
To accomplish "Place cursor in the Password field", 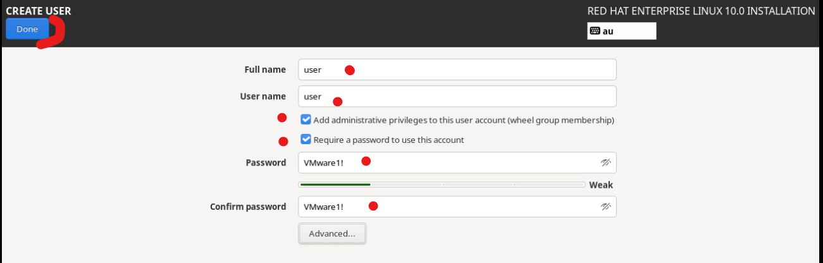I will pos(457,162).
